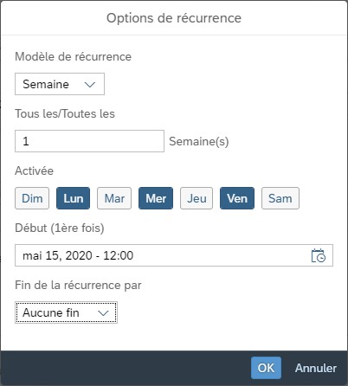Disable the Lun day toggle
This screenshot has width=348, height=386.
tap(74, 198)
